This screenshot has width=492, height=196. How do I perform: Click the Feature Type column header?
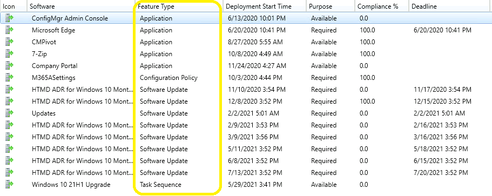pyautogui.click(x=179, y=6)
